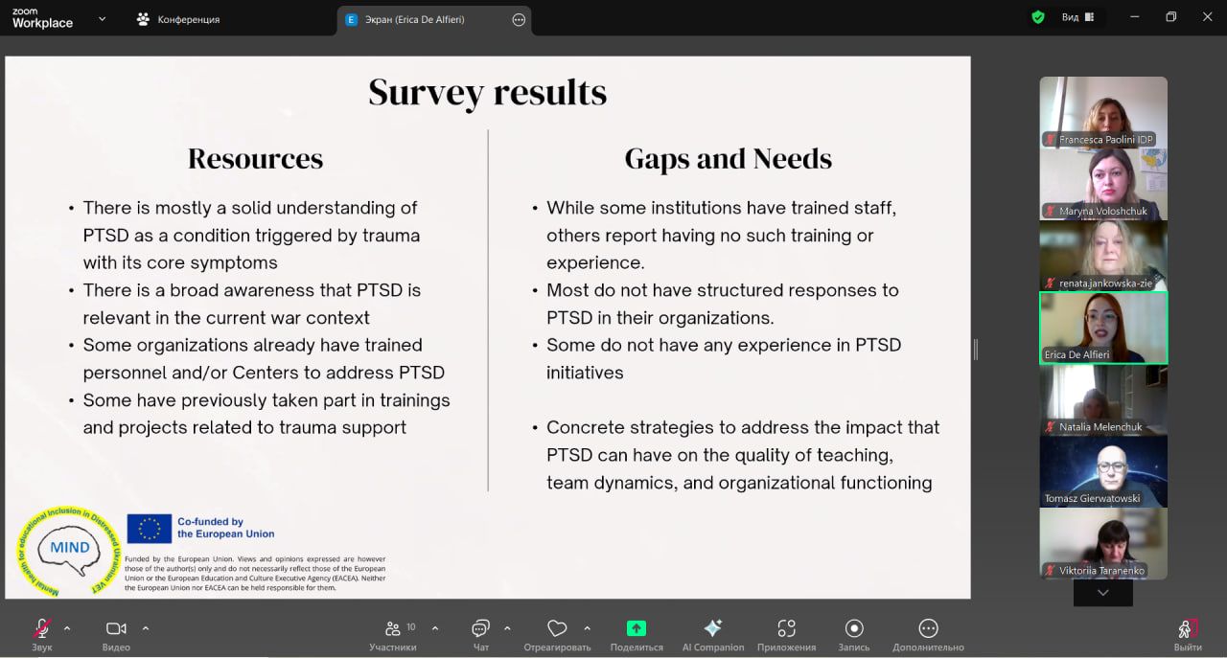
Task: Show more participants with down arrow
Action: [x=1102, y=593]
